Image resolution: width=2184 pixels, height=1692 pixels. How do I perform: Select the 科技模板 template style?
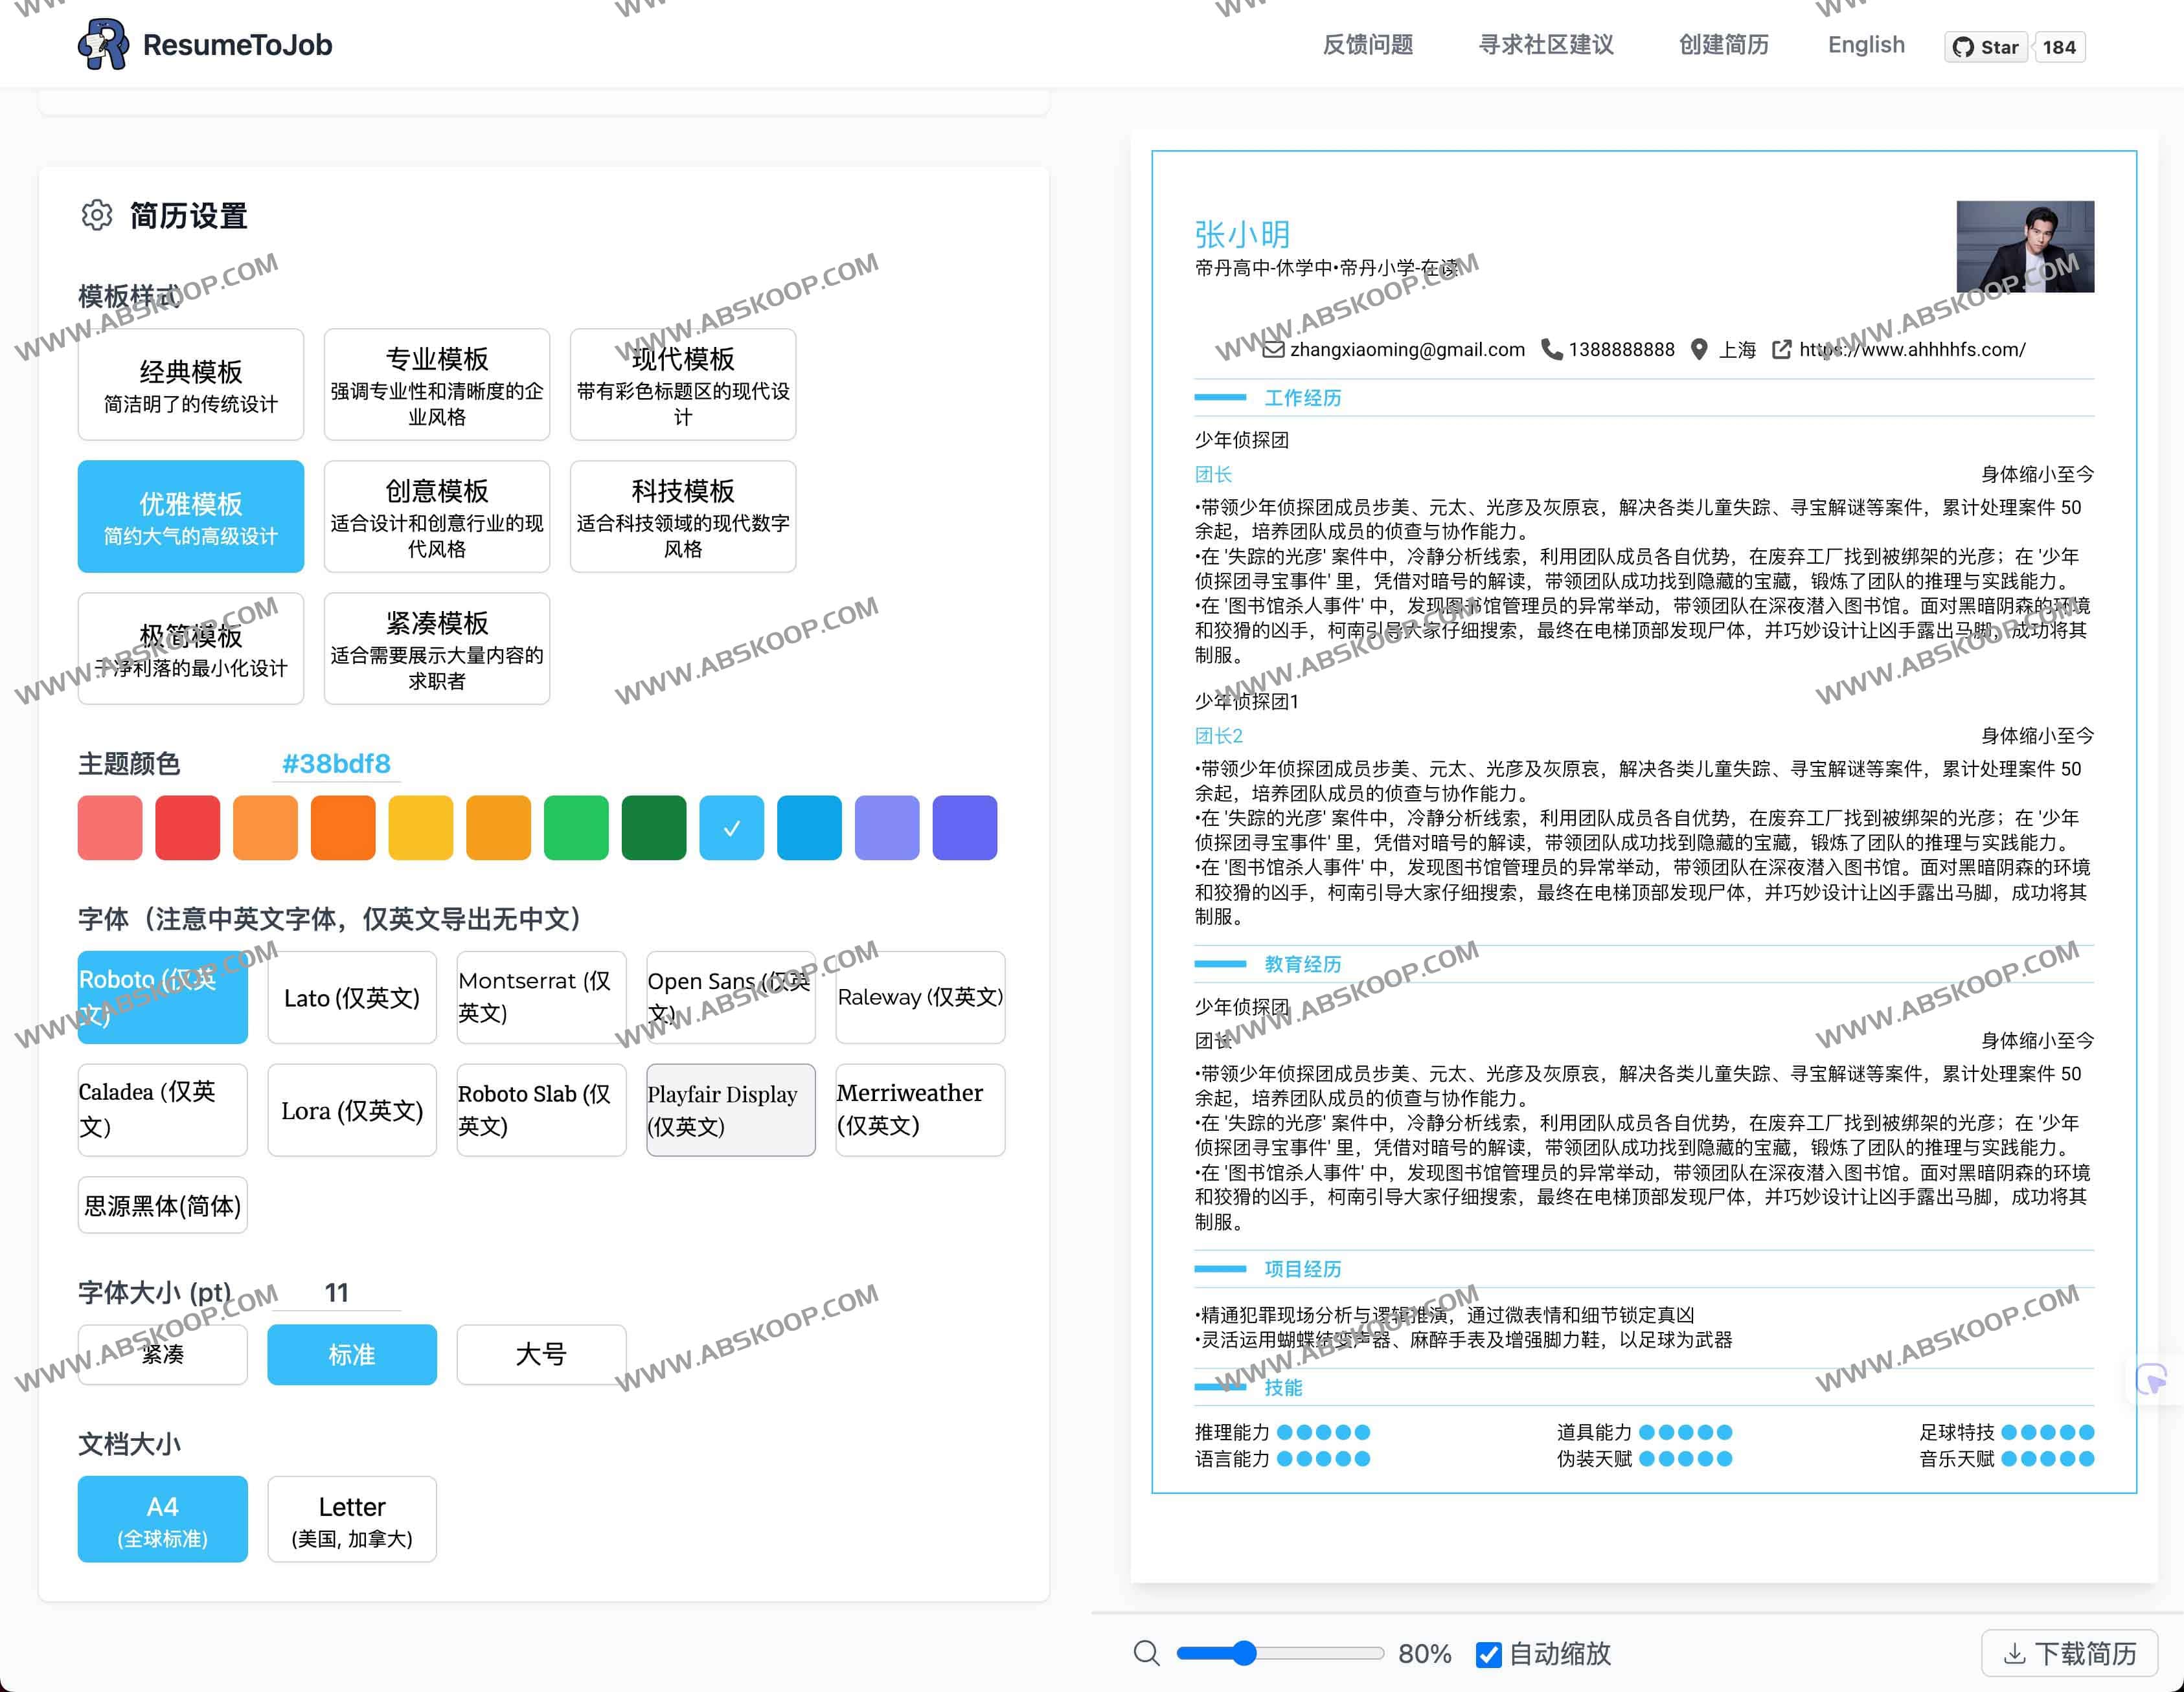683,517
